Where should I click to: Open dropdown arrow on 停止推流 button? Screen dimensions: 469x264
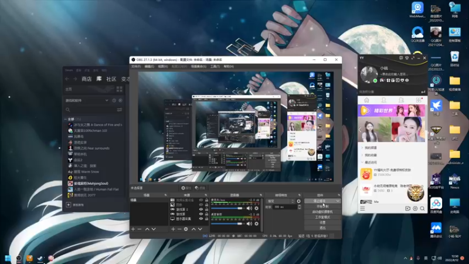click(338, 201)
